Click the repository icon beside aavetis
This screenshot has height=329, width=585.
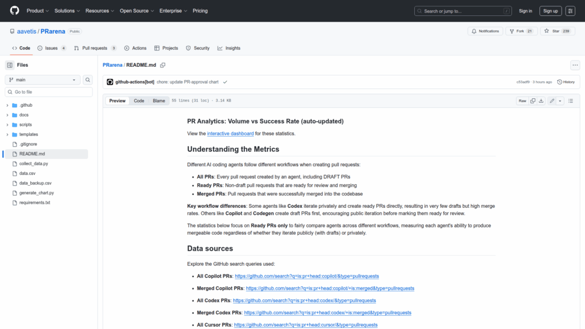[13, 31]
